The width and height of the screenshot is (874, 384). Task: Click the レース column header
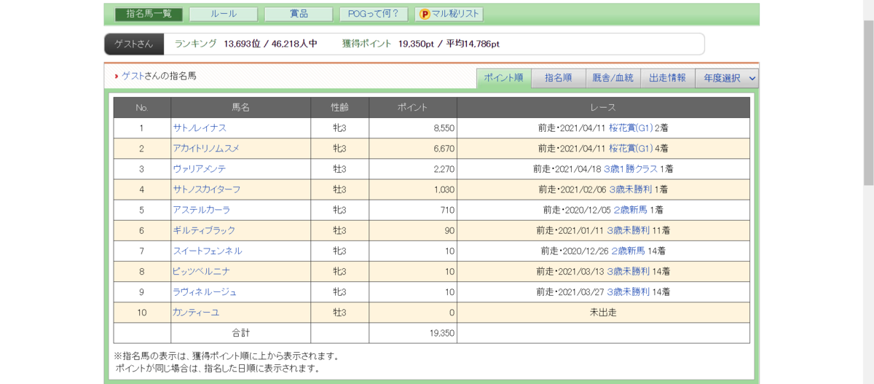[603, 107]
